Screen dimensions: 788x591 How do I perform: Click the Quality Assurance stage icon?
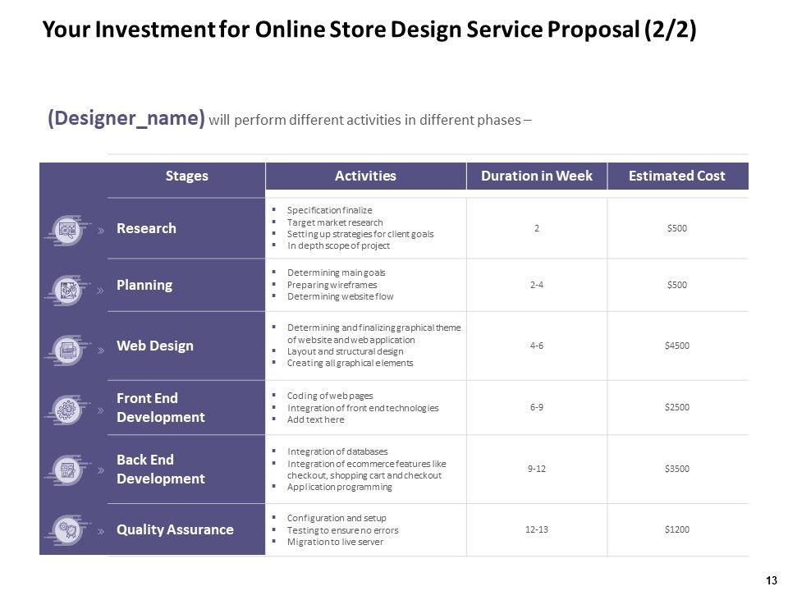(68, 529)
